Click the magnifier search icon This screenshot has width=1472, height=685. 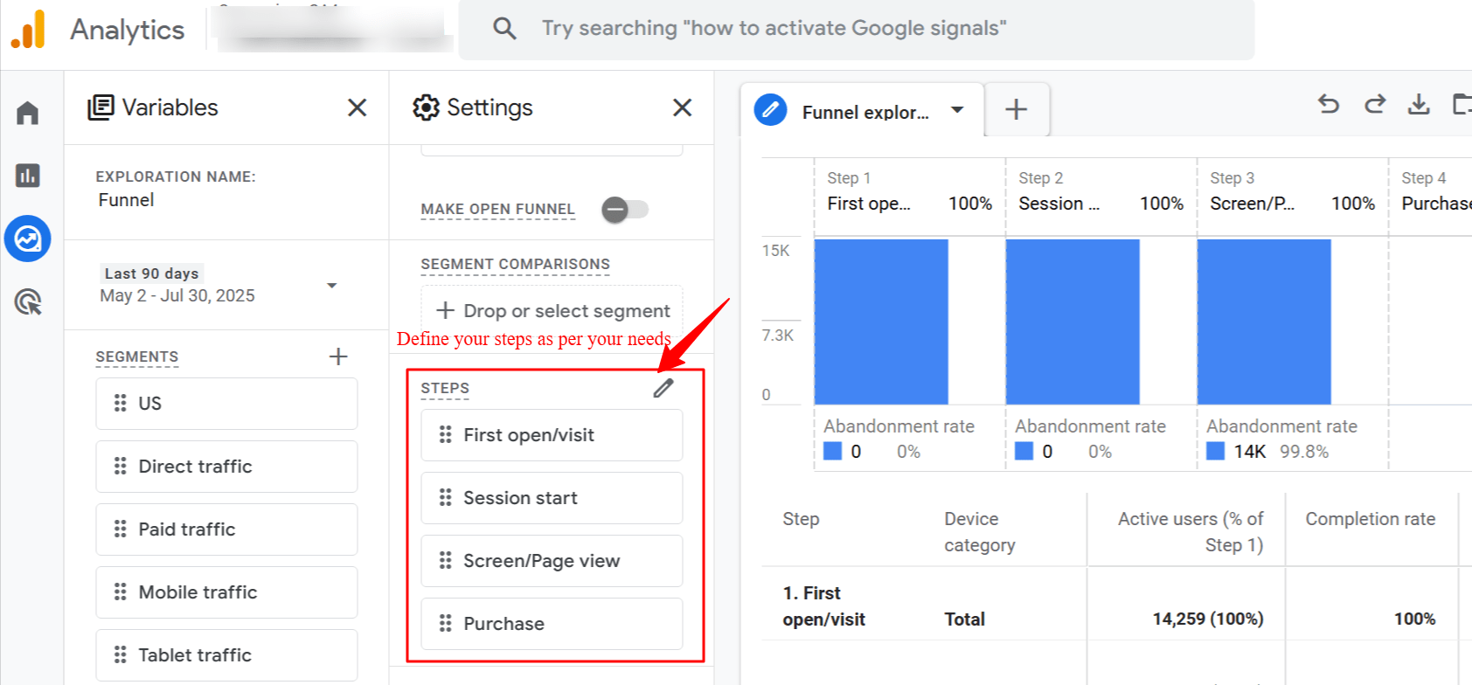point(504,28)
